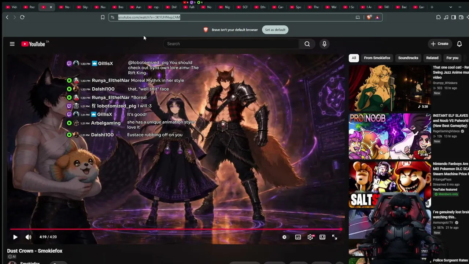Click the YouTube search magnifier button
The width and height of the screenshot is (469, 264).
coord(307,44)
